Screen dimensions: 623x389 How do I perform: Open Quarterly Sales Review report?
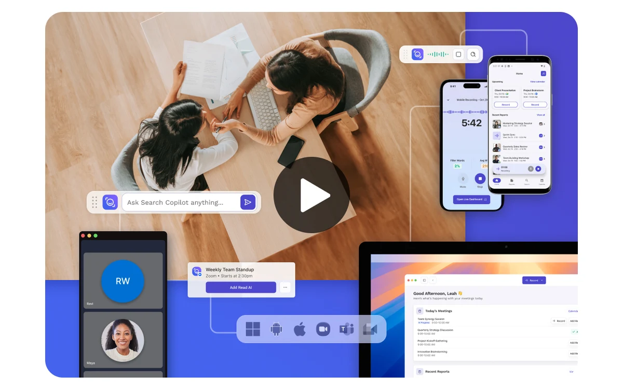(518, 147)
